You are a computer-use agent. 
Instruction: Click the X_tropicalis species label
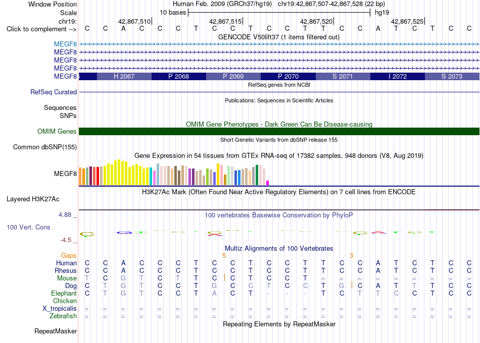tap(60, 309)
